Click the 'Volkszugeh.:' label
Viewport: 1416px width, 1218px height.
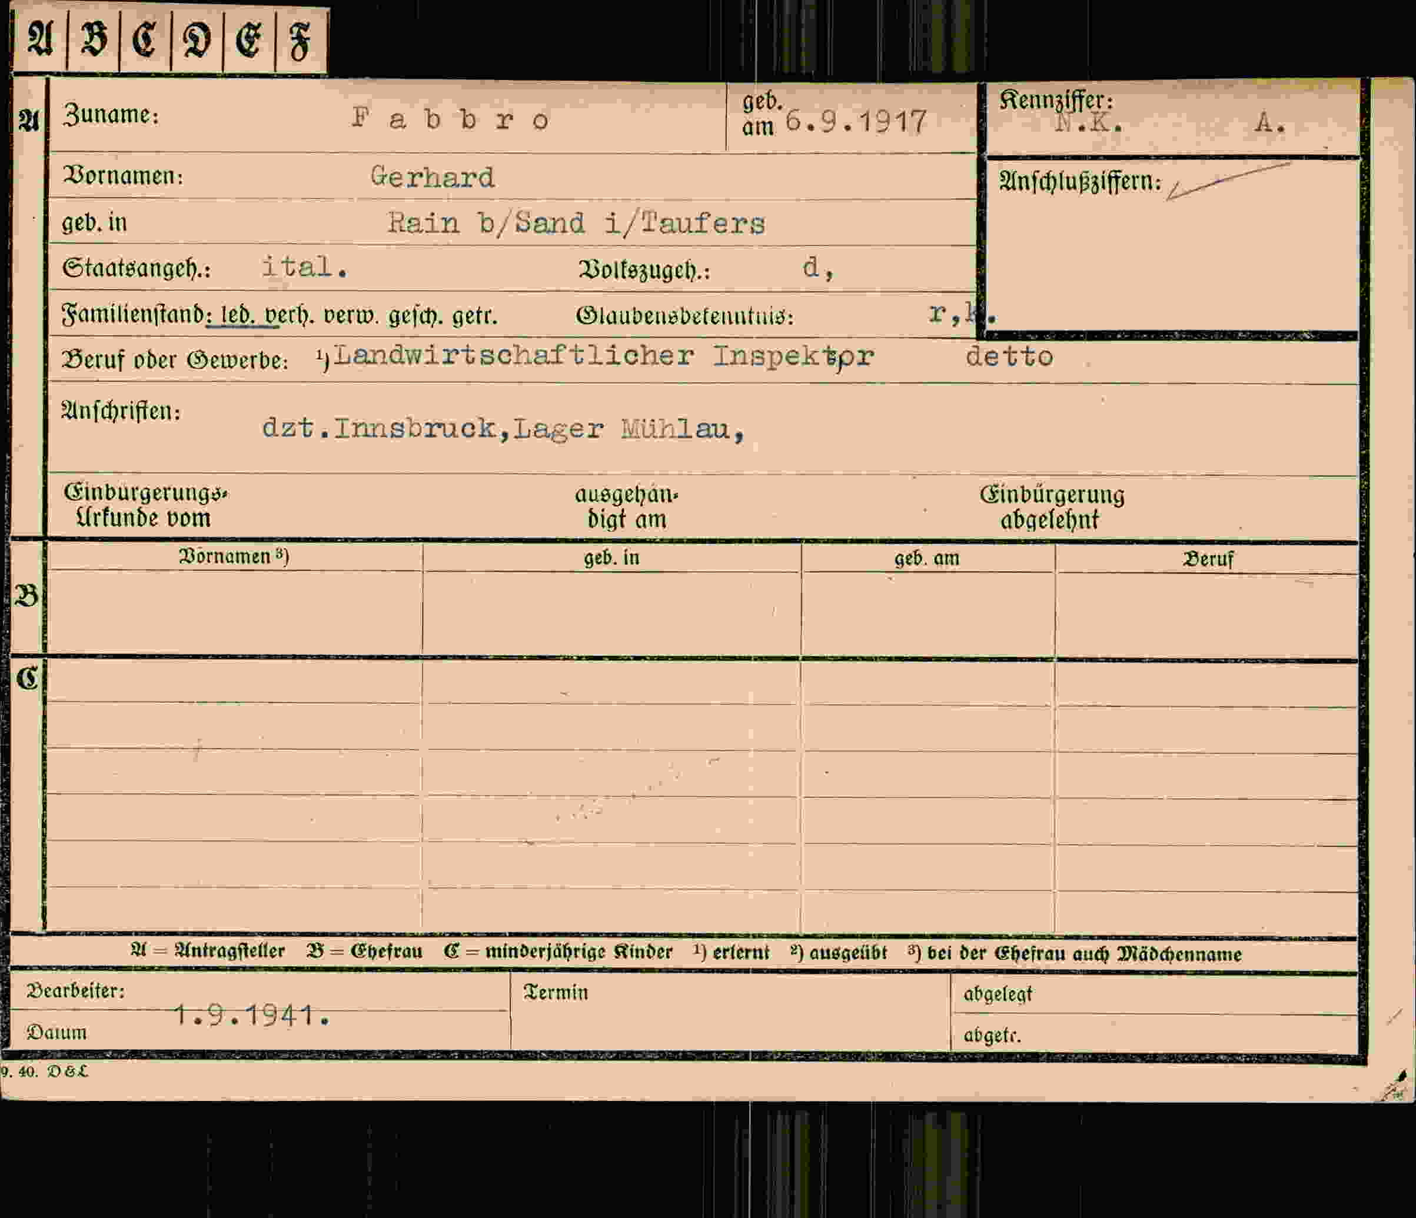tap(644, 271)
